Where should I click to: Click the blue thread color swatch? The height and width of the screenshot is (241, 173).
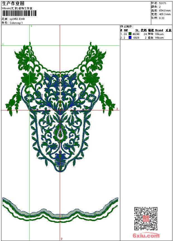[130, 38]
